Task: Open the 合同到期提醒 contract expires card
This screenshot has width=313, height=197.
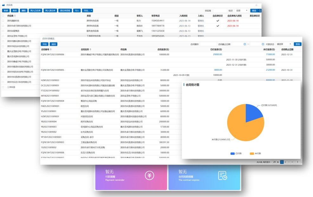Action: click(x=204, y=177)
